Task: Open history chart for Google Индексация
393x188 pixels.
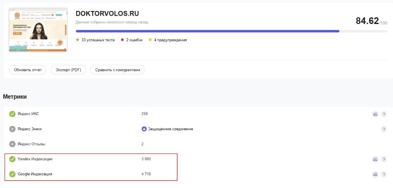Action: coord(375,174)
